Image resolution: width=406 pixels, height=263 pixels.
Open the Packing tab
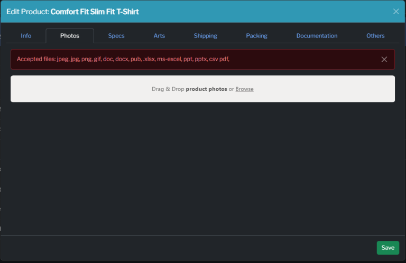[256, 36]
